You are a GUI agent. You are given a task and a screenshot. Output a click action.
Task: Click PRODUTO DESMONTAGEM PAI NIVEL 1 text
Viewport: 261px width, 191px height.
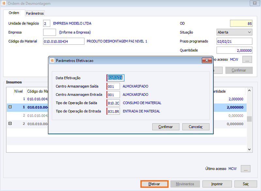[117, 41]
